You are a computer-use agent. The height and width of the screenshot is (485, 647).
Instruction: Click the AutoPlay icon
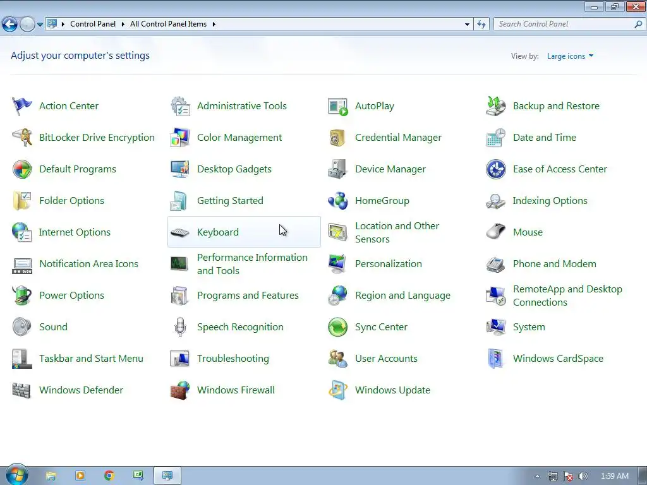tap(338, 106)
